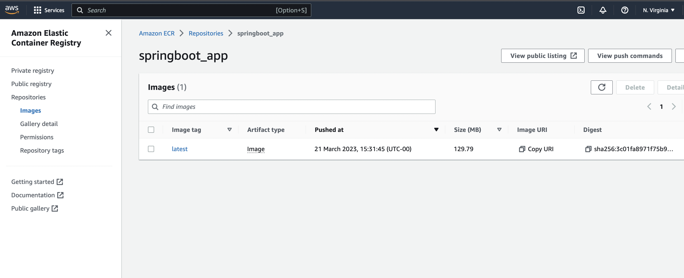Close the ECR navigation sidebar
This screenshot has width=684, height=278.
click(109, 33)
